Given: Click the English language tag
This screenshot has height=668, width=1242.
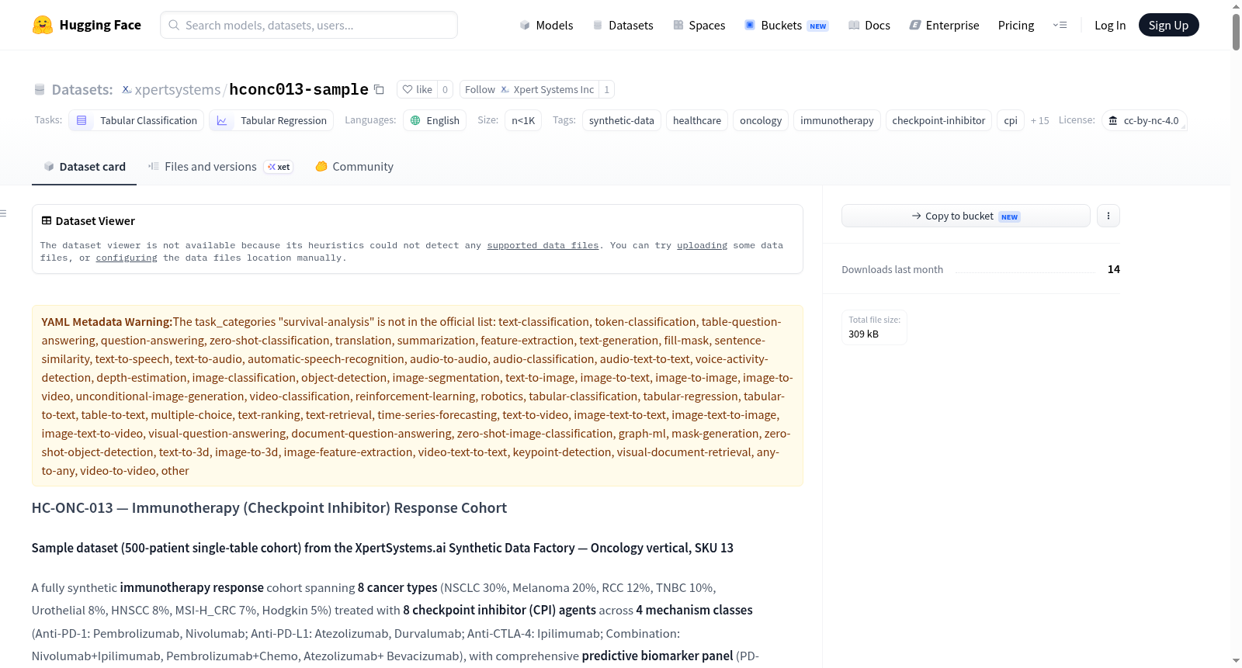Looking at the screenshot, I should pos(435,120).
